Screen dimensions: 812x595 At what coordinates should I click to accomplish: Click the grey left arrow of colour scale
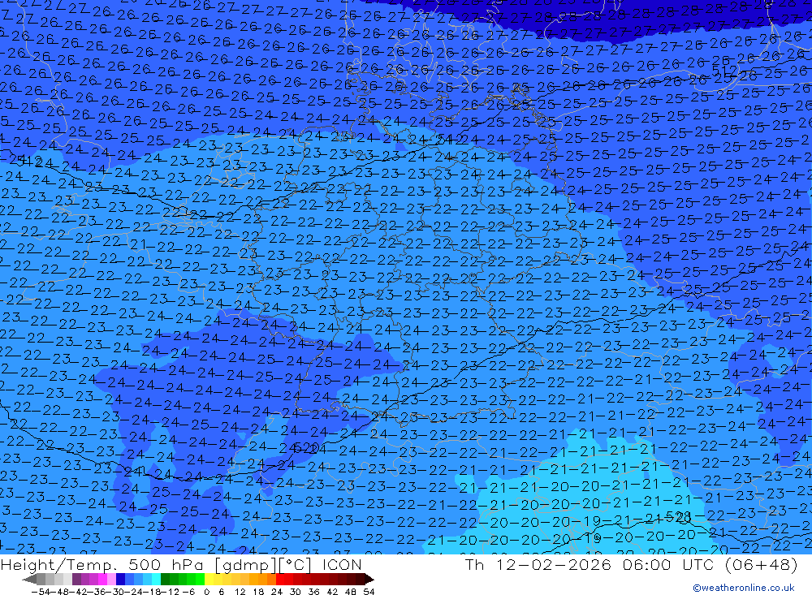tap(29, 579)
